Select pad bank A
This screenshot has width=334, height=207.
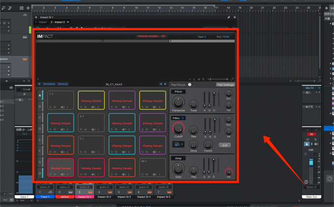(40, 95)
